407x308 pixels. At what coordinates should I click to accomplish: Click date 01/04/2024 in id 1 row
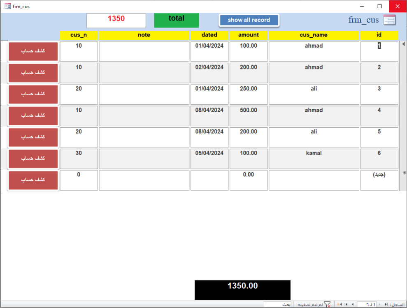209,51
